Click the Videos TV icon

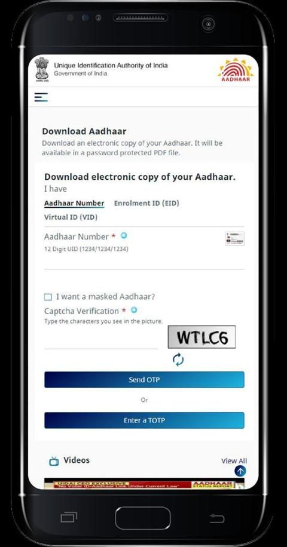point(54,462)
